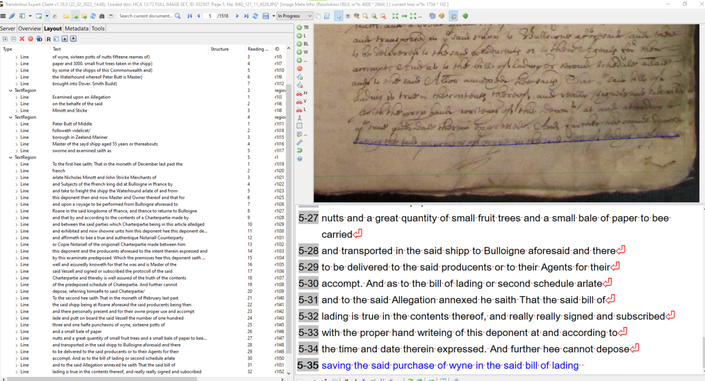The width and height of the screenshot is (705, 381).
Task: Toggle the selection mode arrow tool
Action: point(339,16)
